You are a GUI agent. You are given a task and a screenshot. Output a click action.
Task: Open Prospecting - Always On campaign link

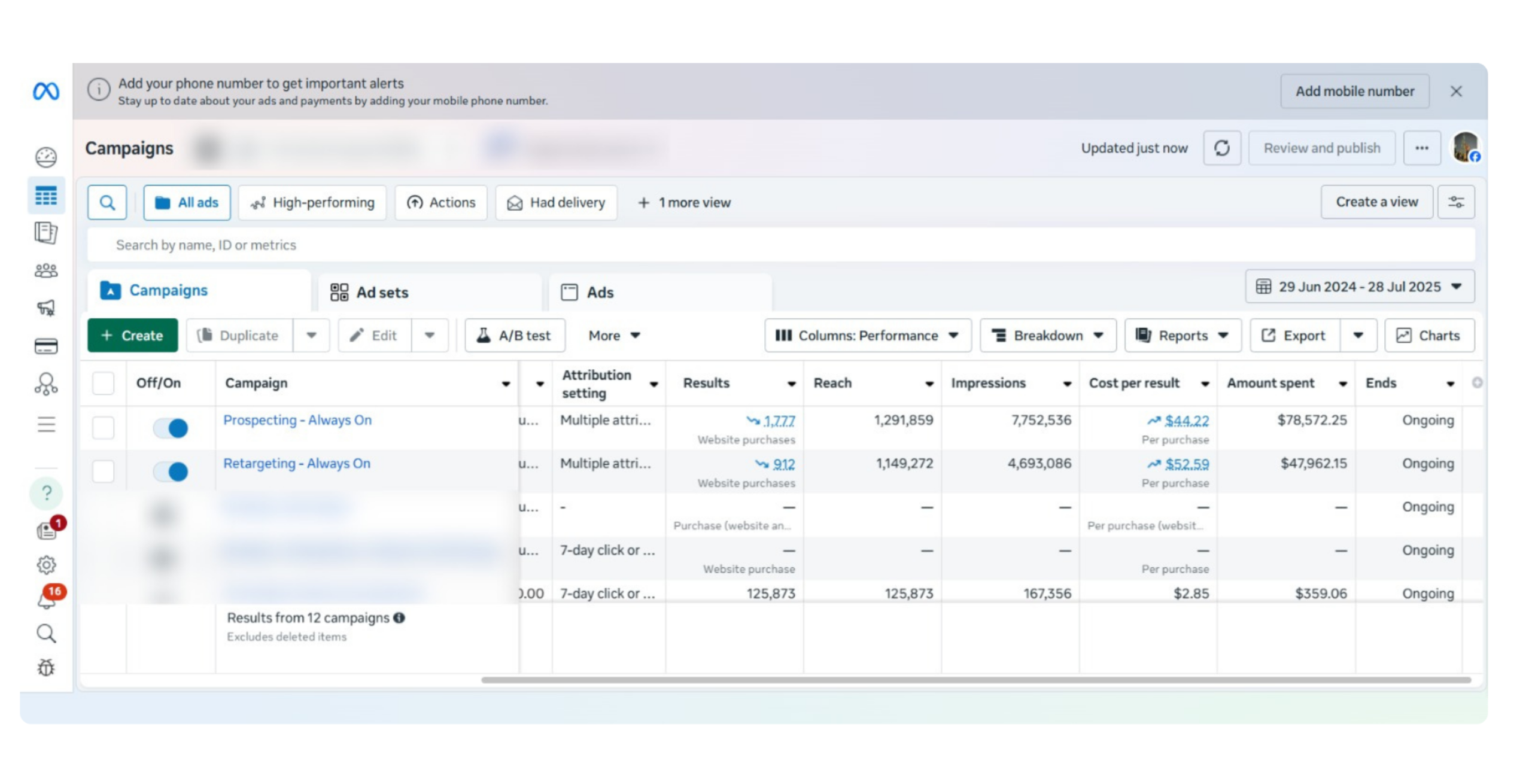(297, 420)
